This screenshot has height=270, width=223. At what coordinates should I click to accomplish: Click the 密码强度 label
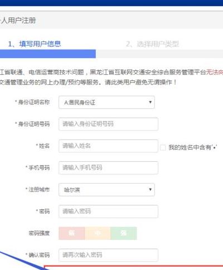pos(39,233)
